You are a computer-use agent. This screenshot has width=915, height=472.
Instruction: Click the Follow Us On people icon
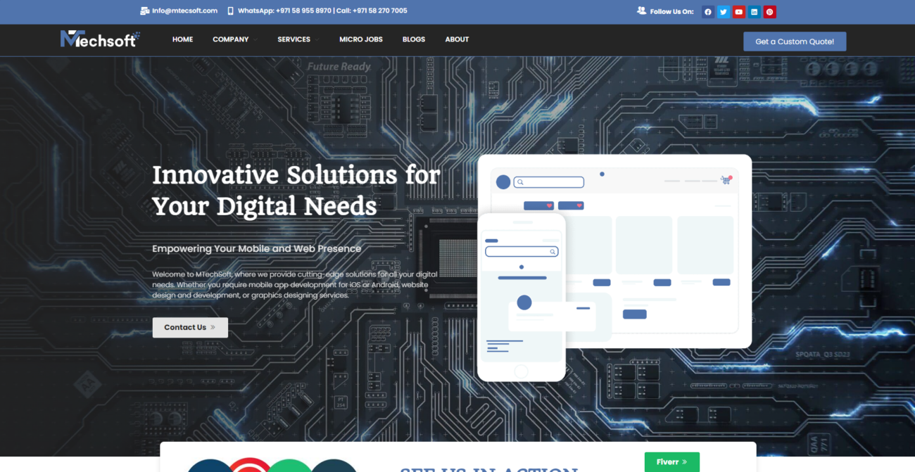pos(641,11)
